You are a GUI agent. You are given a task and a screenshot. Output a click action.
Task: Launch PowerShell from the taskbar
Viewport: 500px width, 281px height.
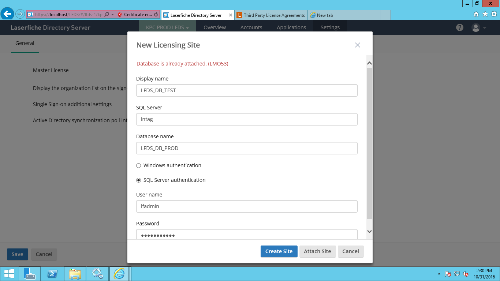click(52, 273)
